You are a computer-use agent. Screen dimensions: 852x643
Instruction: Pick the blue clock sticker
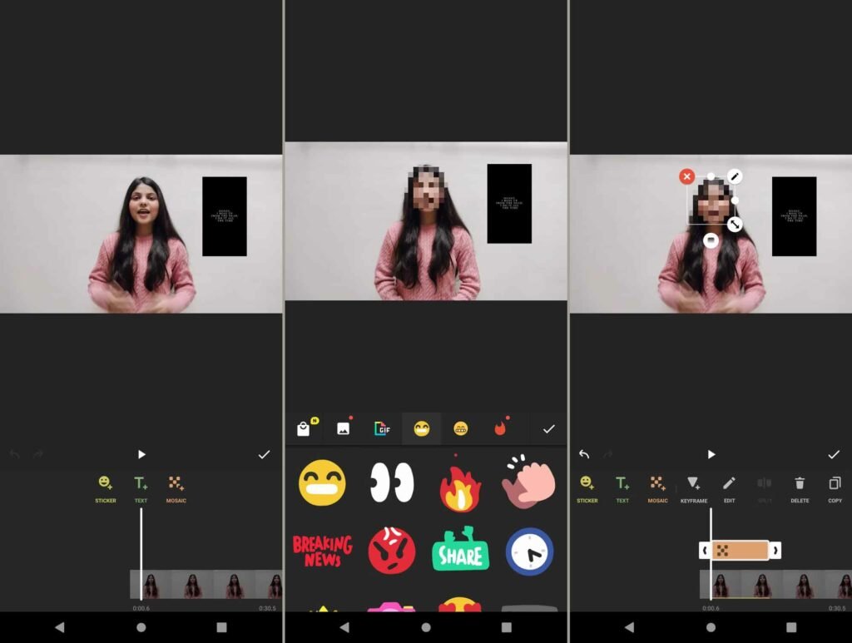(x=529, y=551)
